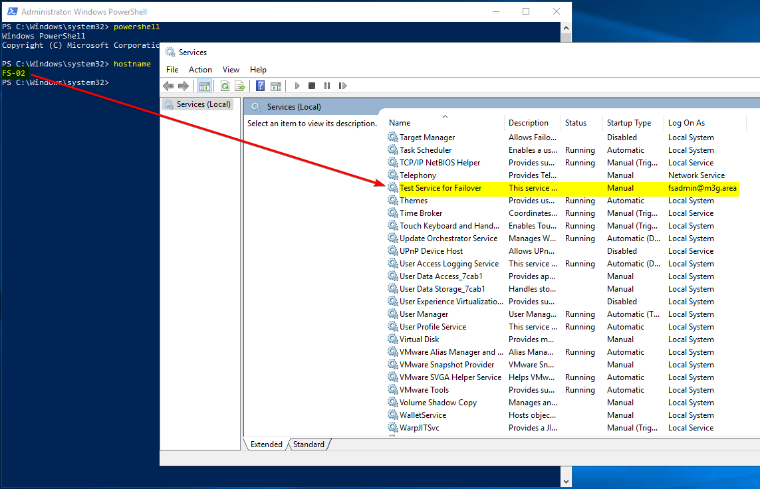This screenshot has width=760, height=489.
Task: Open the Help toolbar icon
Action: coord(260,86)
